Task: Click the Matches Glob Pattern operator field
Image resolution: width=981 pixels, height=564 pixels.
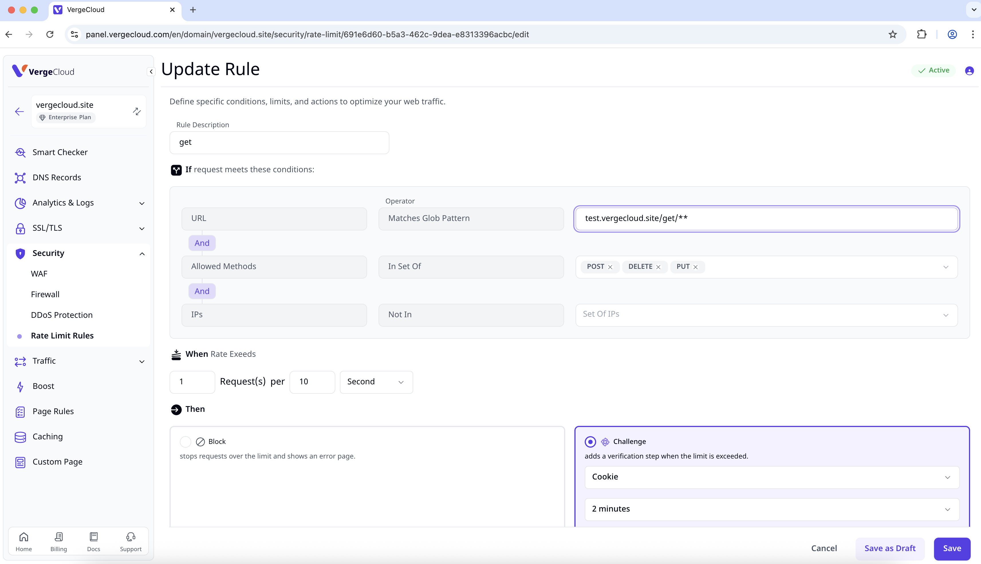Action: [471, 219]
